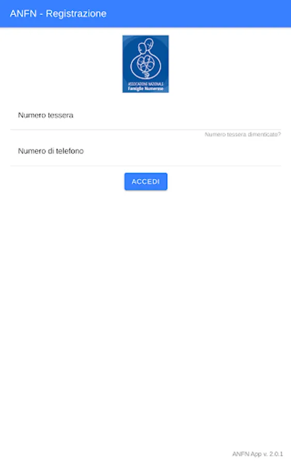This screenshot has width=291, height=465.
Task: Open the 'Numero tessera dimenticato?' link
Action: [242, 135]
